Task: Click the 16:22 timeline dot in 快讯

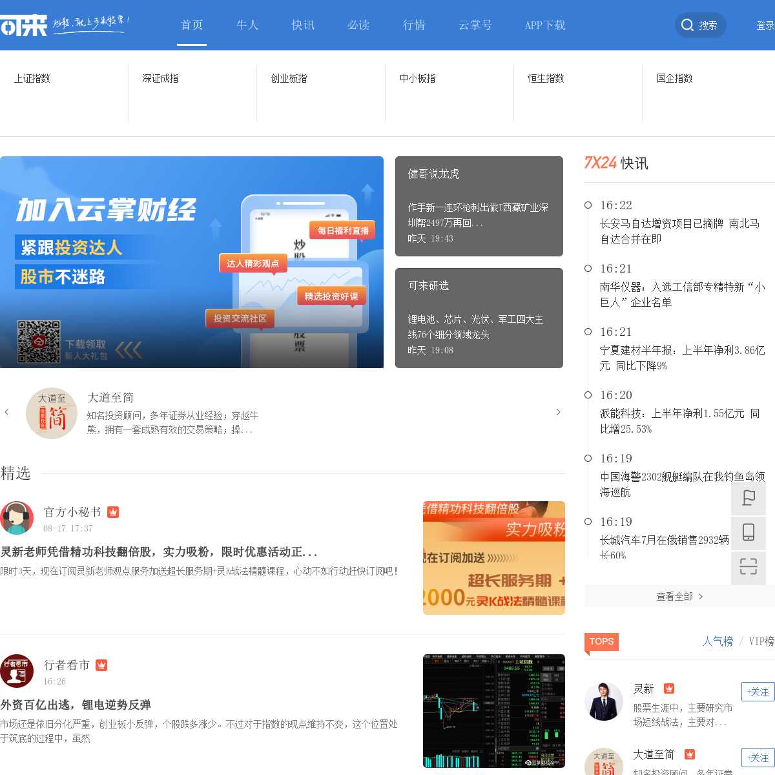Action: pos(588,205)
